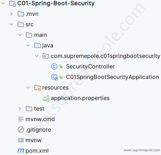Click the blue java source folder icon
Image resolution: width=161 pixels, height=155 pixels.
38,45
